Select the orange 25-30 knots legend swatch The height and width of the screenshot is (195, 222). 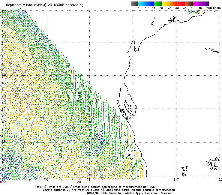173,4
